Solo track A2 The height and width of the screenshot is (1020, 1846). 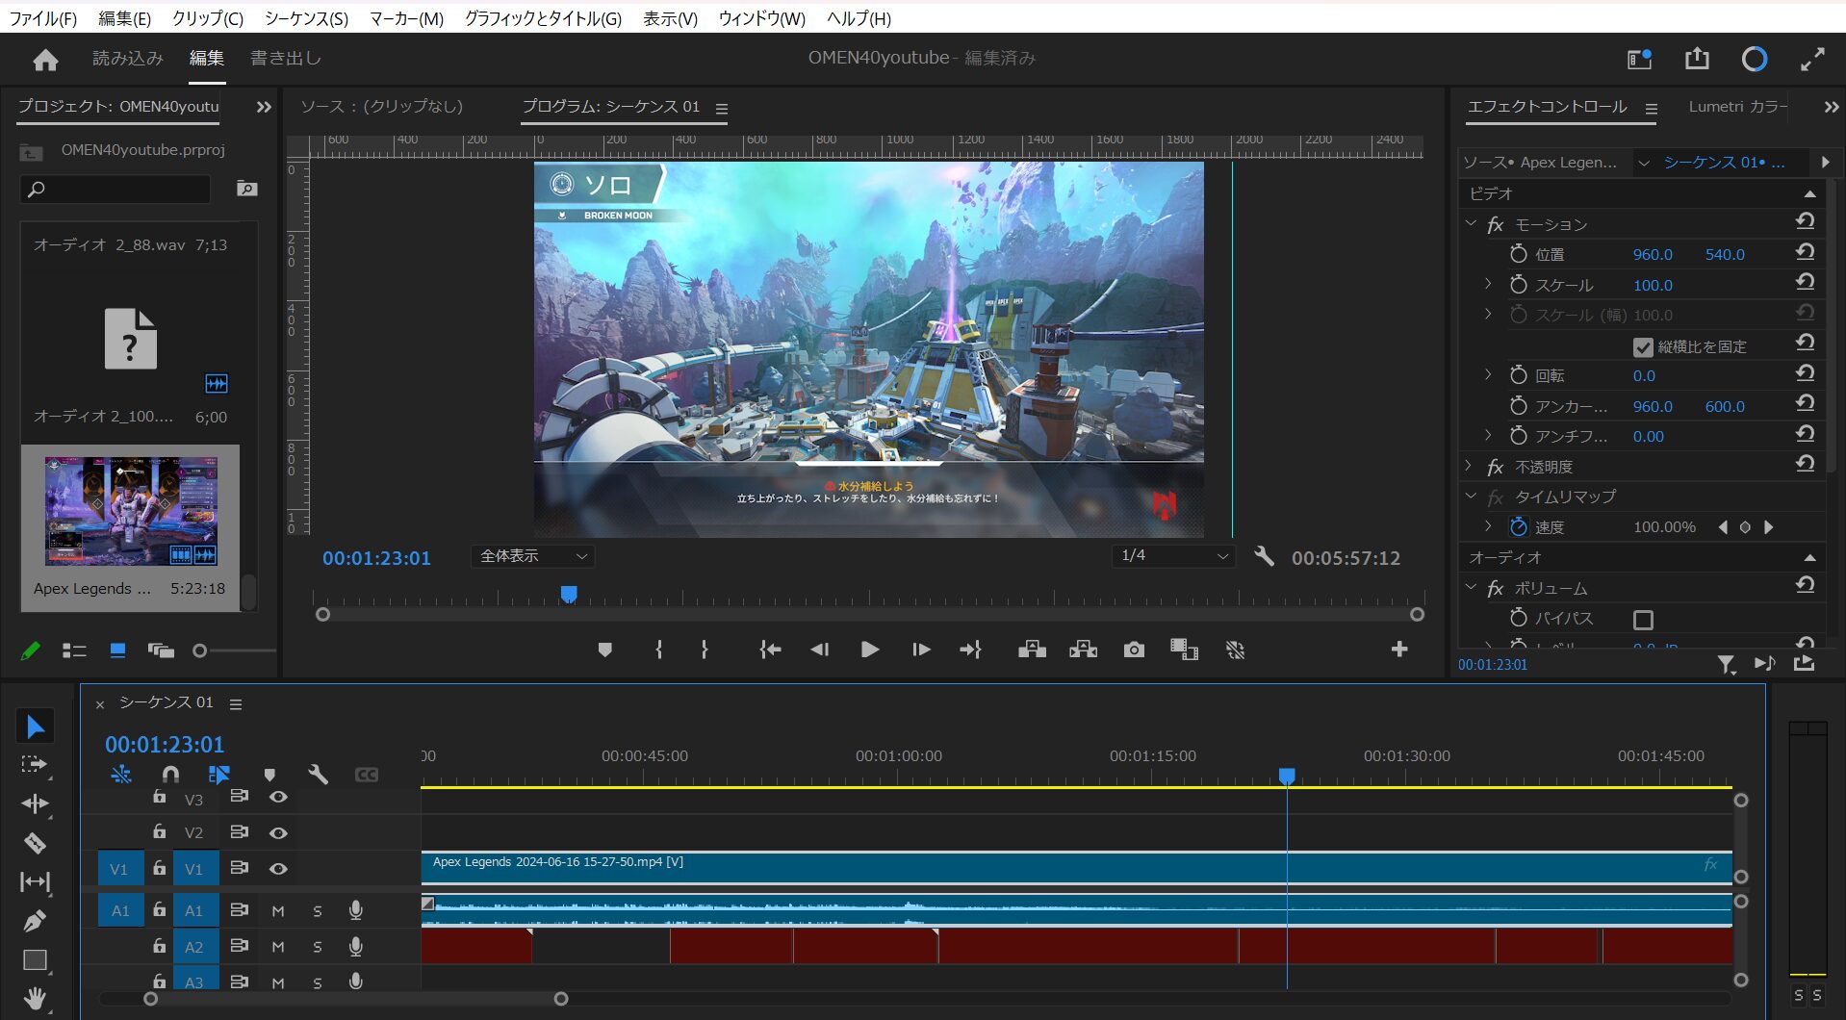(x=318, y=947)
